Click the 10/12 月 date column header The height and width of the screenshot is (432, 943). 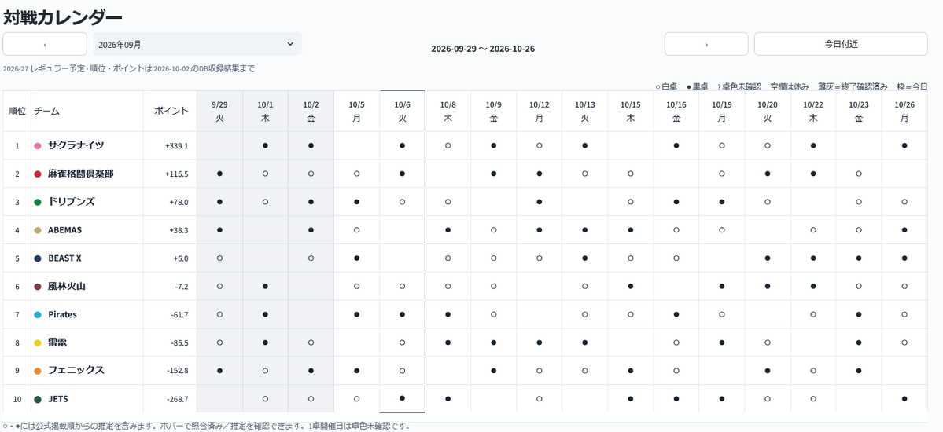(x=540, y=112)
